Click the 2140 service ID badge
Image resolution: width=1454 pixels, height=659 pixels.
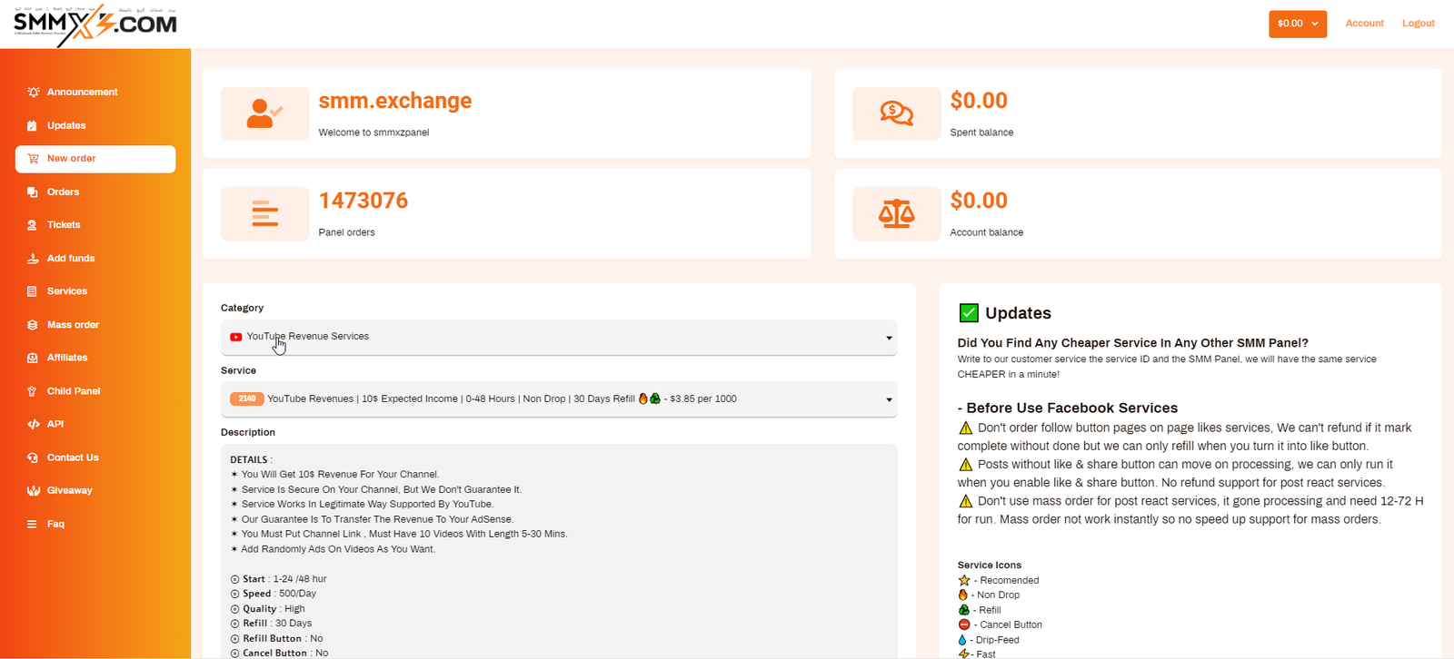[247, 398]
